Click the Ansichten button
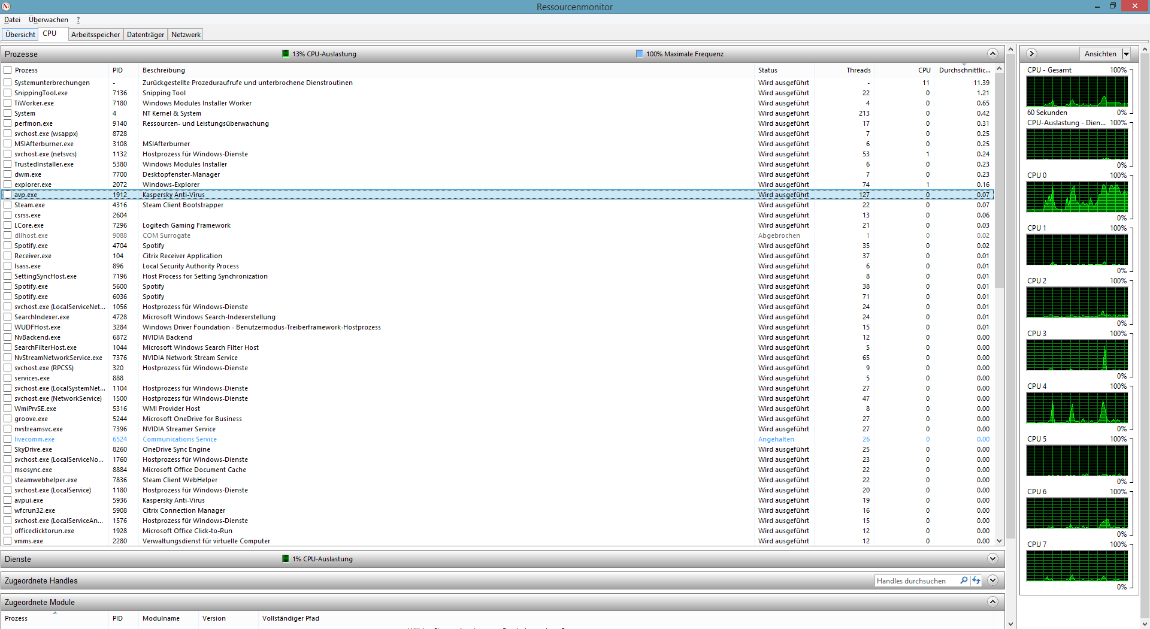Screen dimensions: 1150x629 (x=1100, y=54)
